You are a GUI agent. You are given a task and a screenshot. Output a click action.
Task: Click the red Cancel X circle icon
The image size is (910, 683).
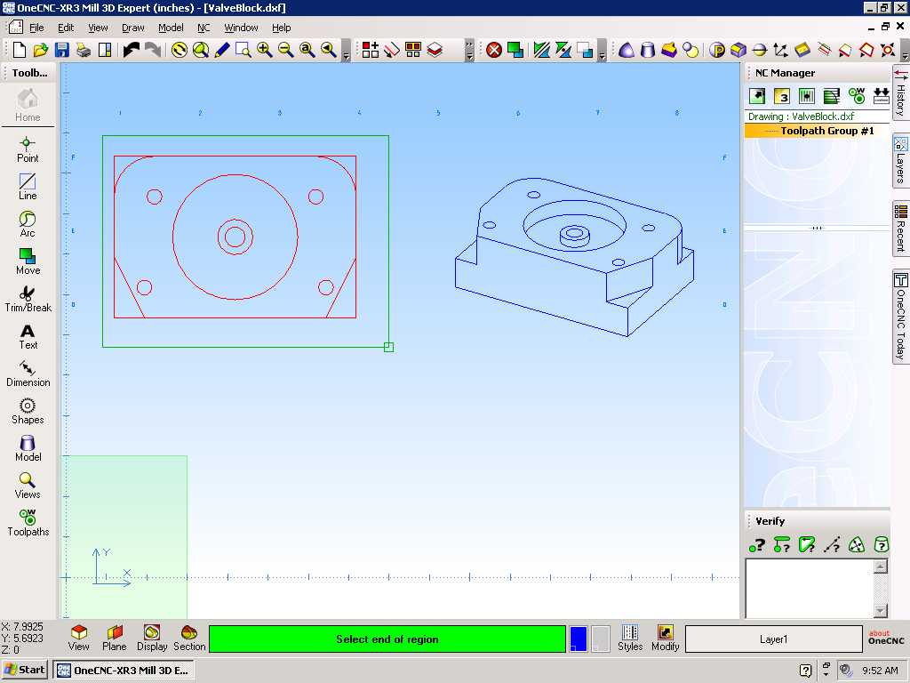pos(494,50)
